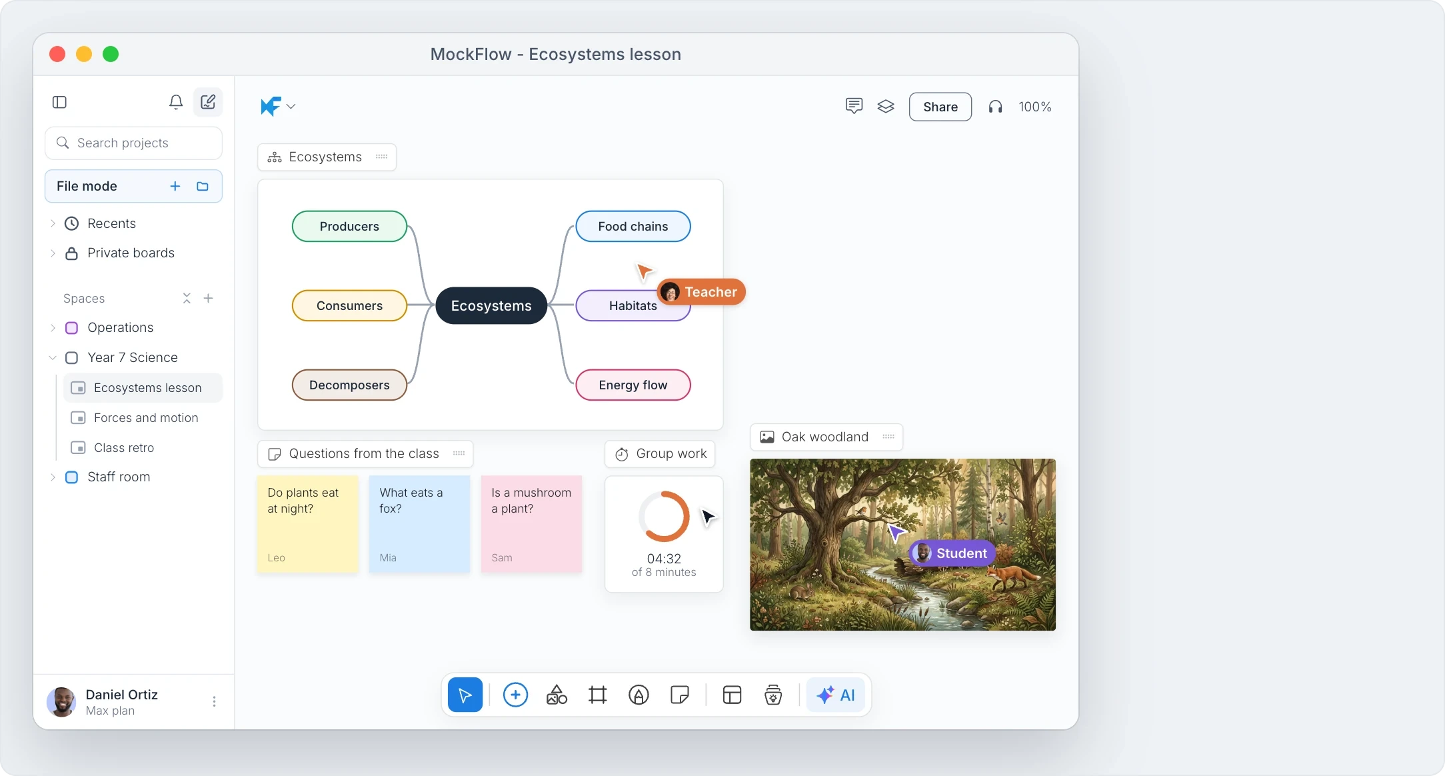
Task: Open notifications bell
Action: click(x=176, y=102)
